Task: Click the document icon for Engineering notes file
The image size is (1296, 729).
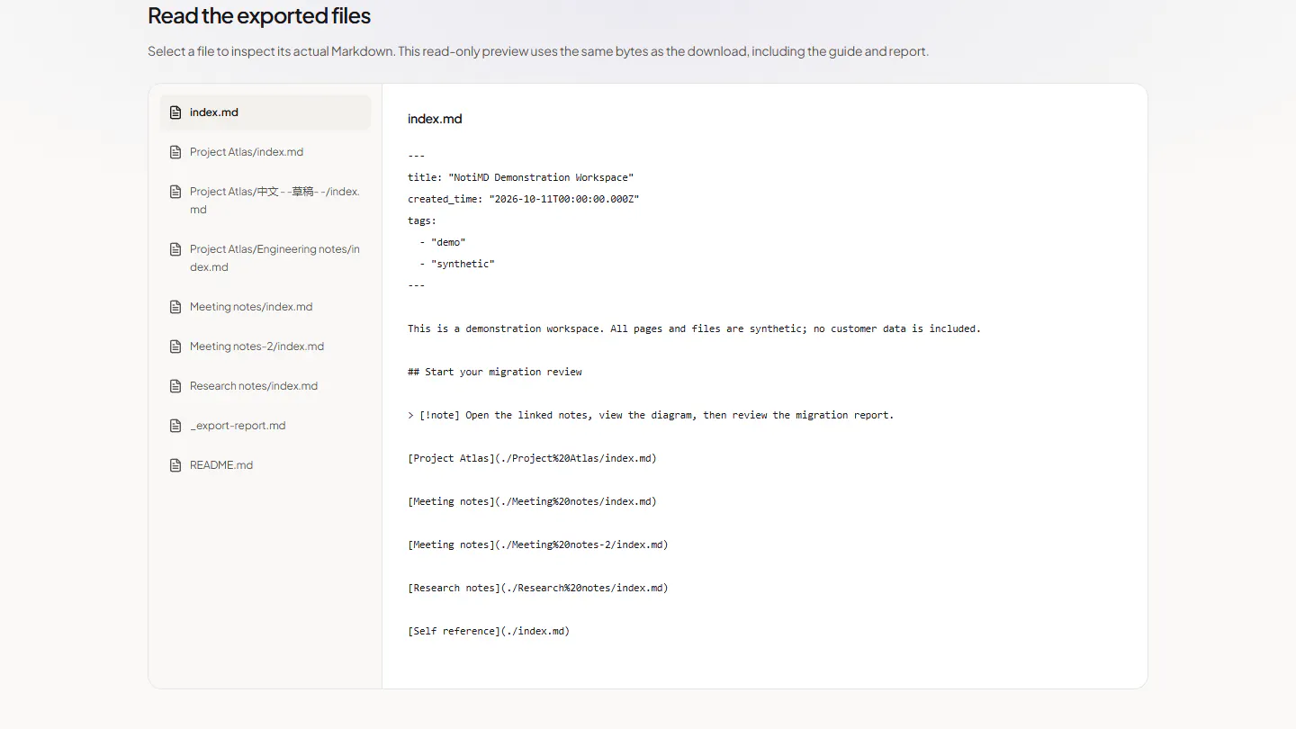Action: tap(175, 249)
